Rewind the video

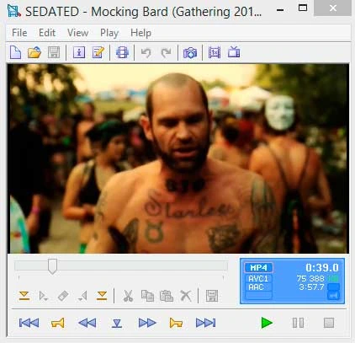point(87,323)
